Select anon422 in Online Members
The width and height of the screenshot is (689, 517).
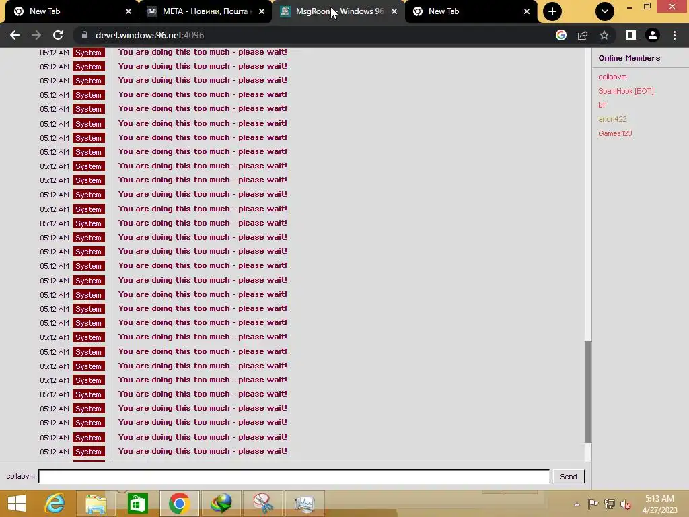click(x=612, y=119)
